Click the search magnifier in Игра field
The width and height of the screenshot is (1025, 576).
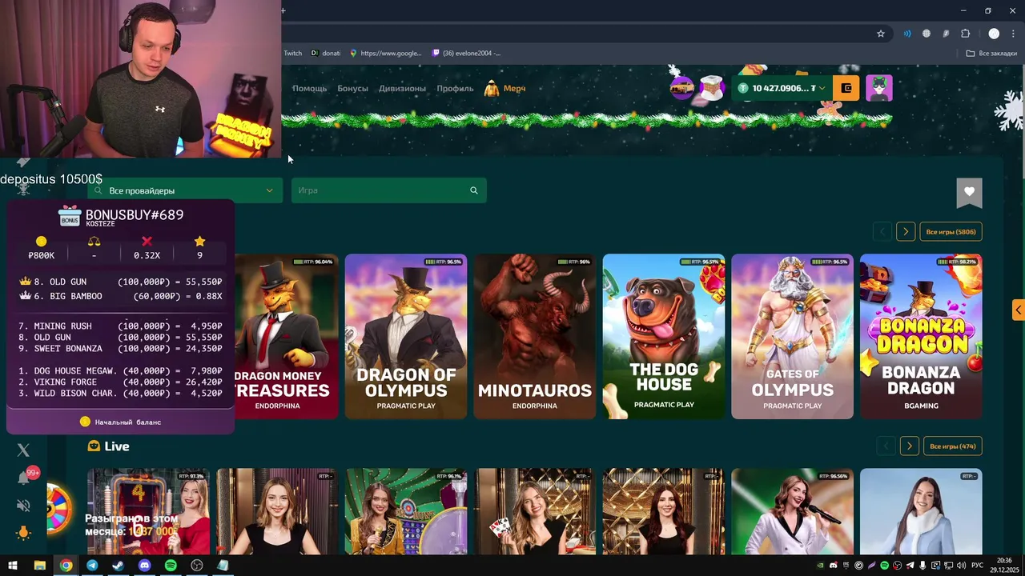click(x=474, y=190)
